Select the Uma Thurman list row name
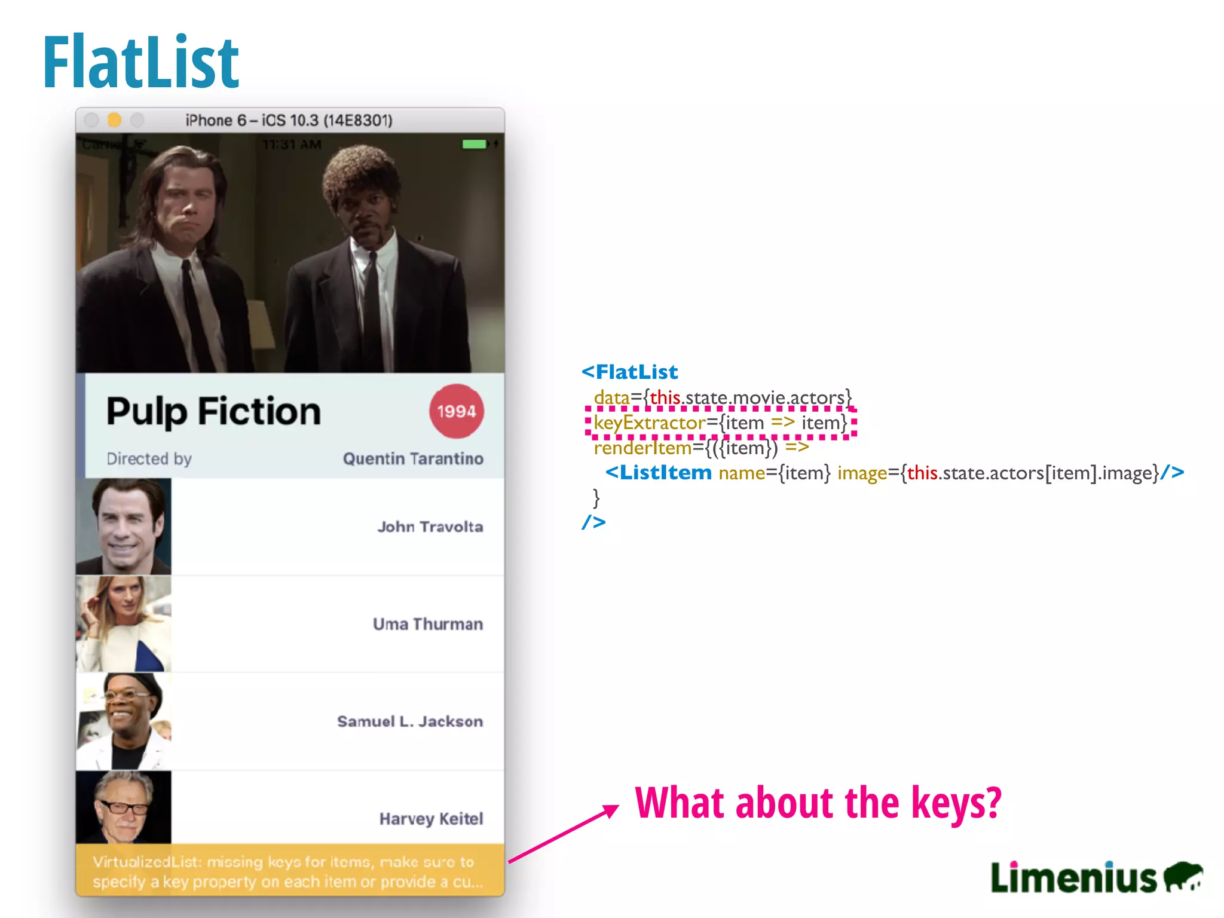 (x=427, y=624)
